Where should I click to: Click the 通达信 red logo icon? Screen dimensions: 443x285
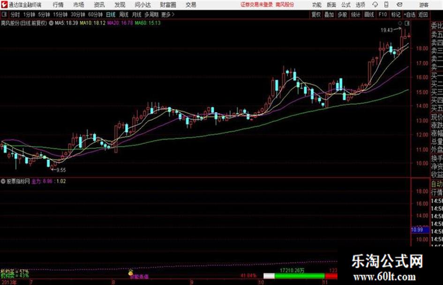pyautogui.click(x=4, y=5)
